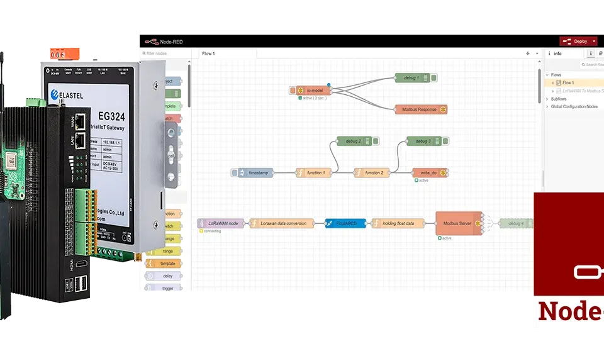The image size is (604, 344).
Task: Click the delay palette node icon
Action: [x=150, y=276]
